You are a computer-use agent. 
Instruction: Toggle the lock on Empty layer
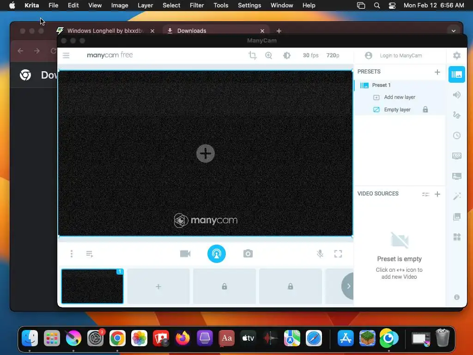tap(425, 110)
